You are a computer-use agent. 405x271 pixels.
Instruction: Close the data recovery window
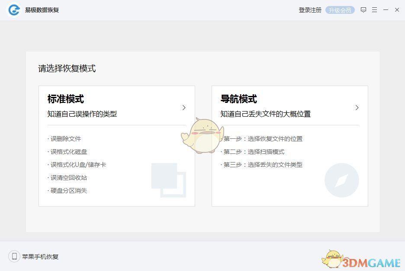point(397,10)
